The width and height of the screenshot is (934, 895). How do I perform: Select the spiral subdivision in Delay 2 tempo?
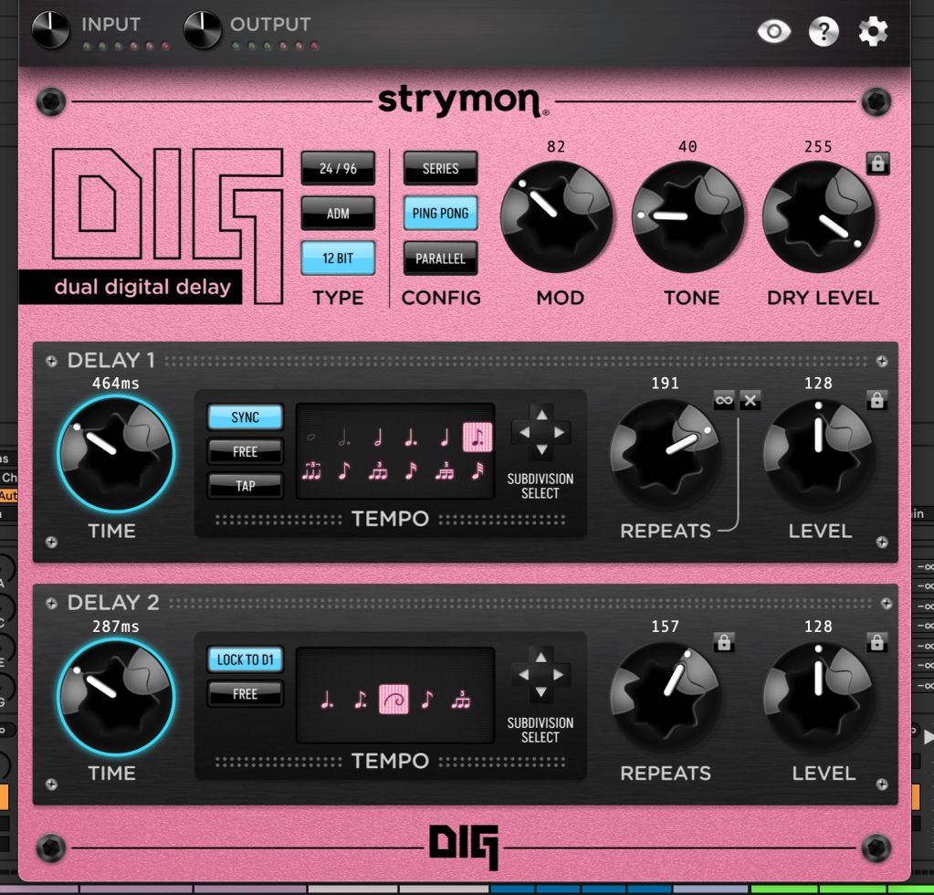pos(394,700)
